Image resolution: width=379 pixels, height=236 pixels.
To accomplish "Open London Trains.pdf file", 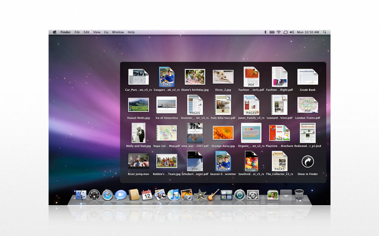I will pos(307,107).
